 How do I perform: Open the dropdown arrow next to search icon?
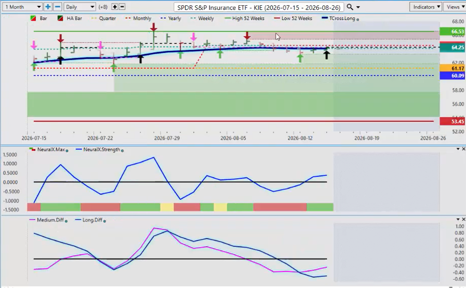pyautogui.click(x=358, y=7)
